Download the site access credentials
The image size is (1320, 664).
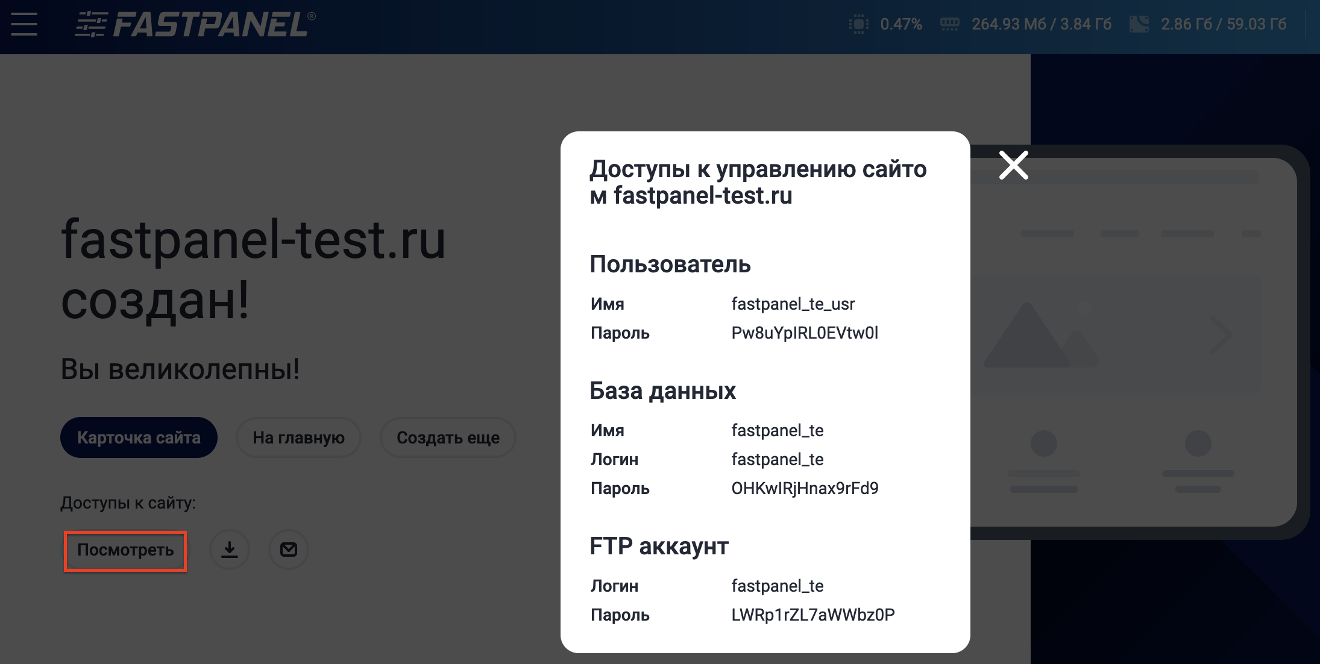[x=230, y=550]
